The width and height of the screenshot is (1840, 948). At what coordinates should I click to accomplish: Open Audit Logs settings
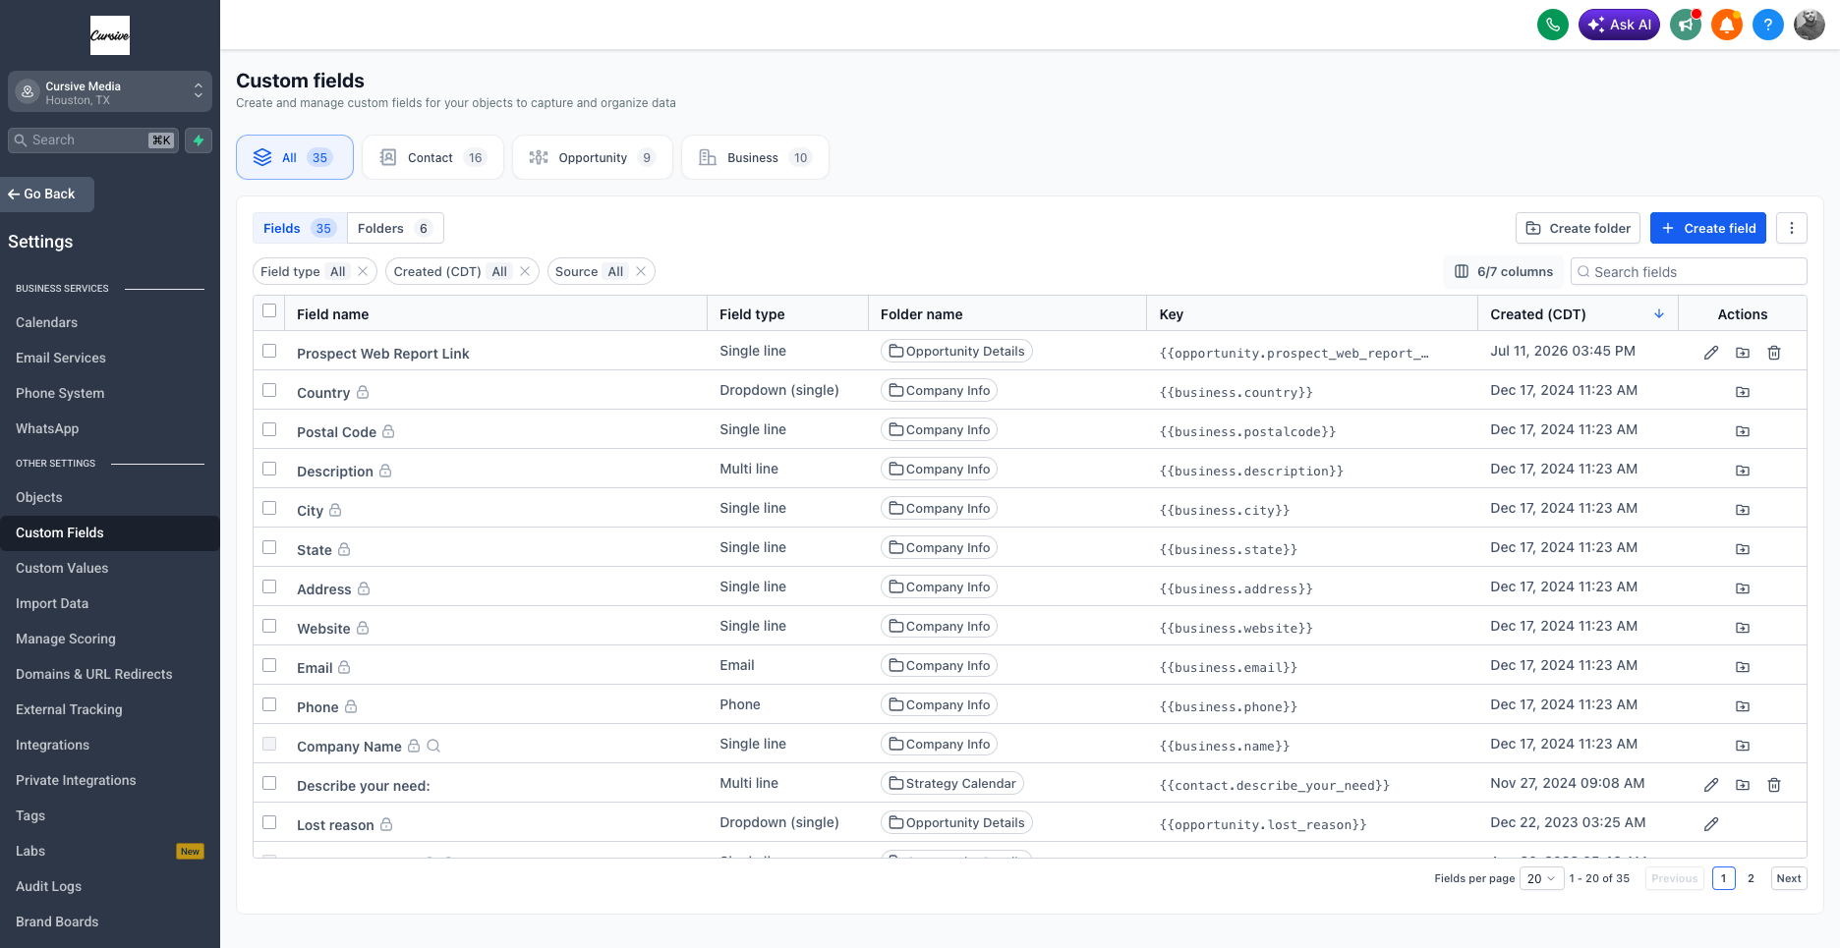coord(48,886)
